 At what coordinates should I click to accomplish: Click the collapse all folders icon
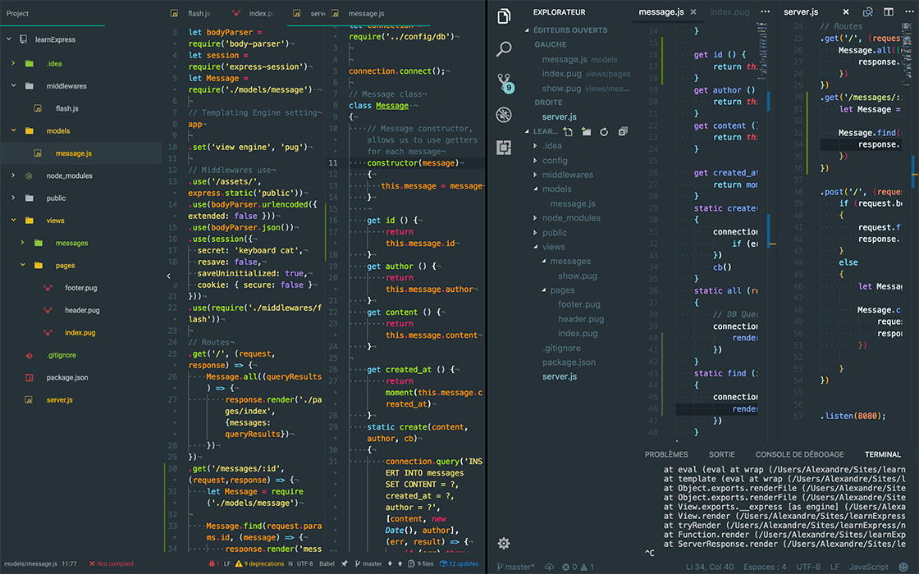click(623, 131)
